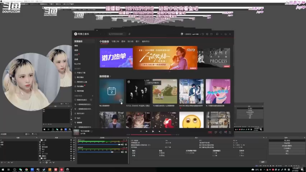Move selected source up in OBS Sources toolbar
The width and height of the screenshot is (306, 172).
point(50,162)
